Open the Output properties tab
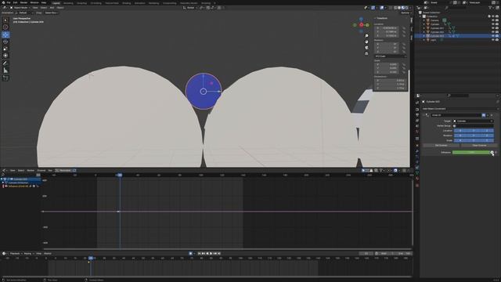The height and width of the screenshot is (282, 501). pyautogui.click(x=417, y=115)
